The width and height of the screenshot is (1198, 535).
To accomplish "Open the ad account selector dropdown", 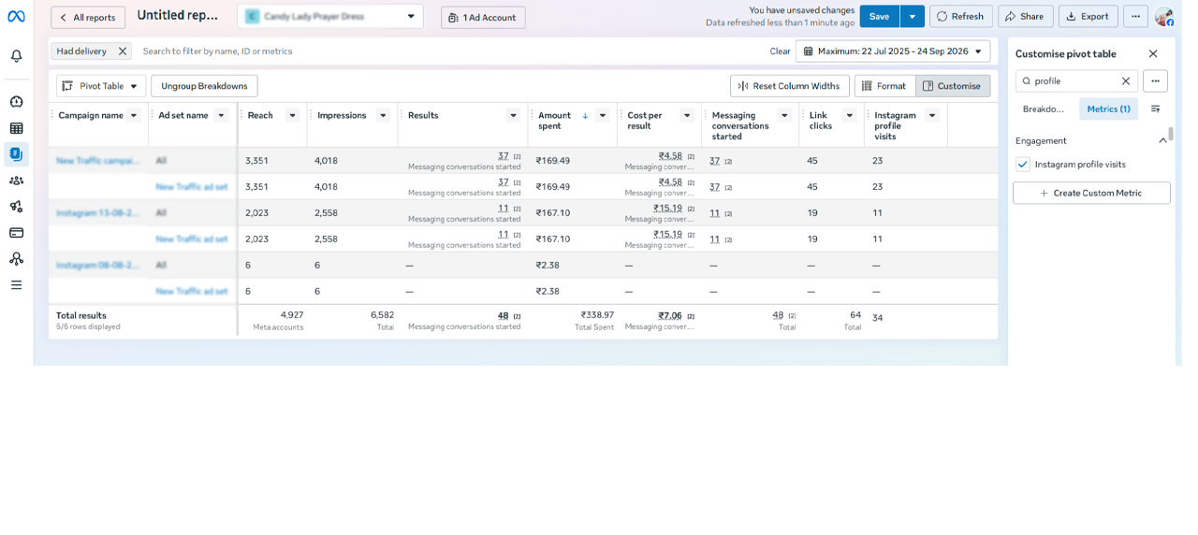I will (x=330, y=17).
